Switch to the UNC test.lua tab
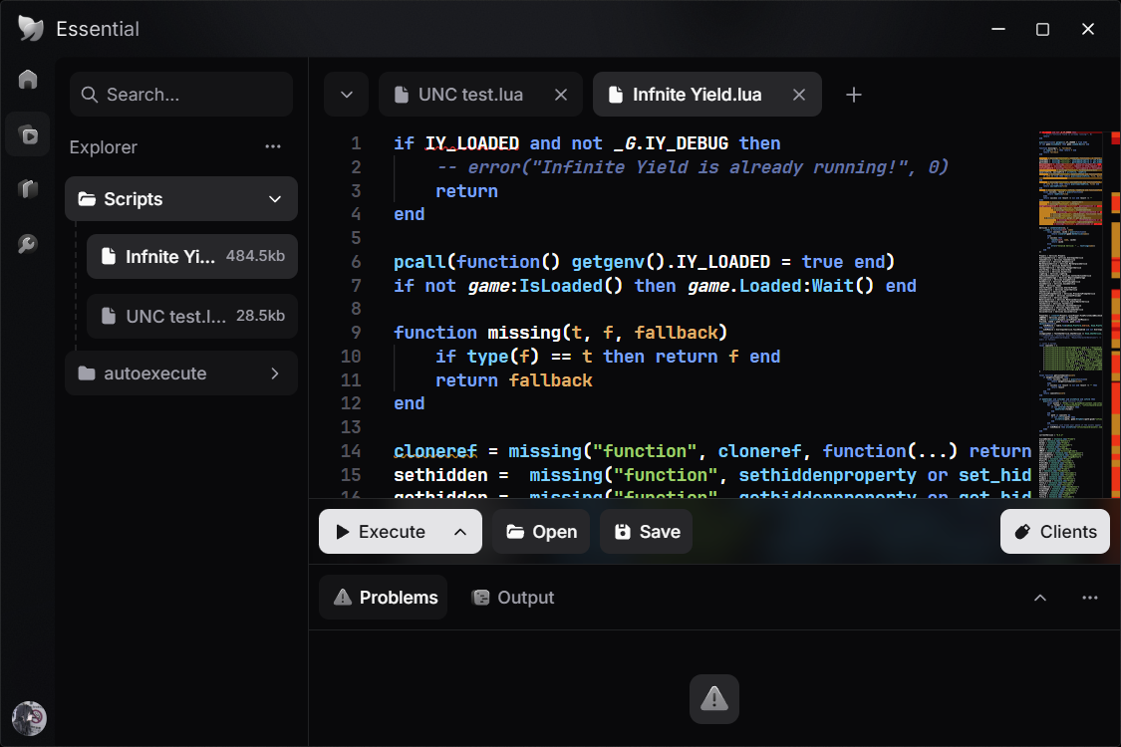Image resolution: width=1121 pixels, height=747 pixels. click(470, 95)
